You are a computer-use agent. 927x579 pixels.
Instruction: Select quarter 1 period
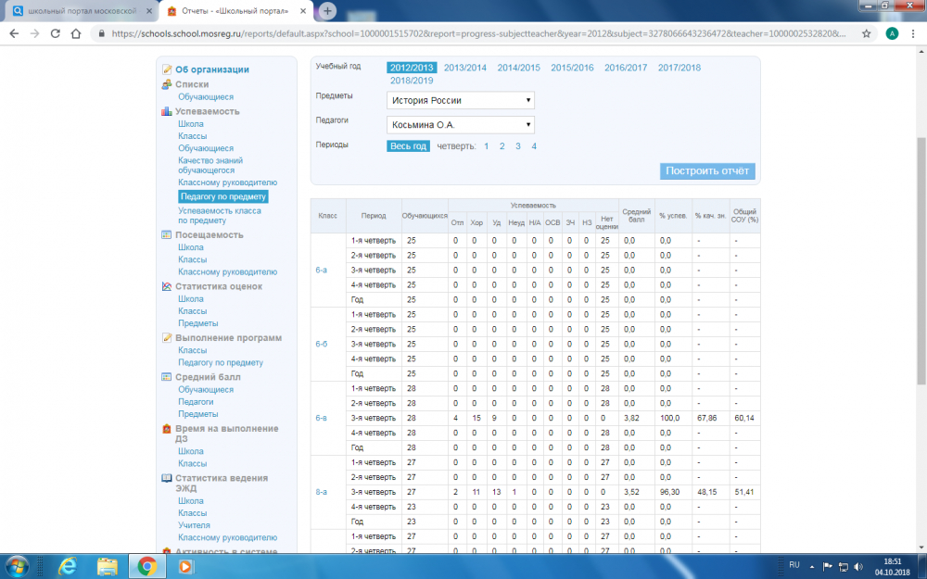486,146
